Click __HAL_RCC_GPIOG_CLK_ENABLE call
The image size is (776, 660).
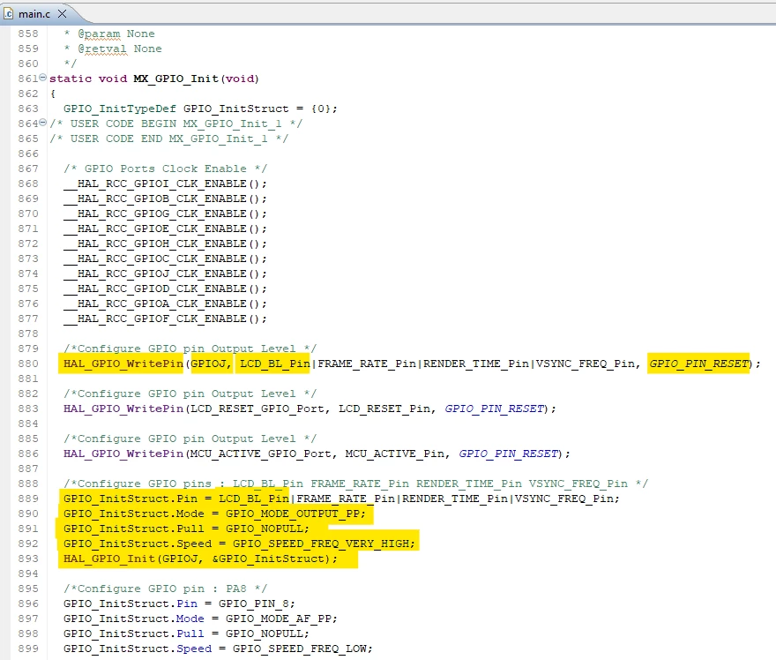(165, 214)
